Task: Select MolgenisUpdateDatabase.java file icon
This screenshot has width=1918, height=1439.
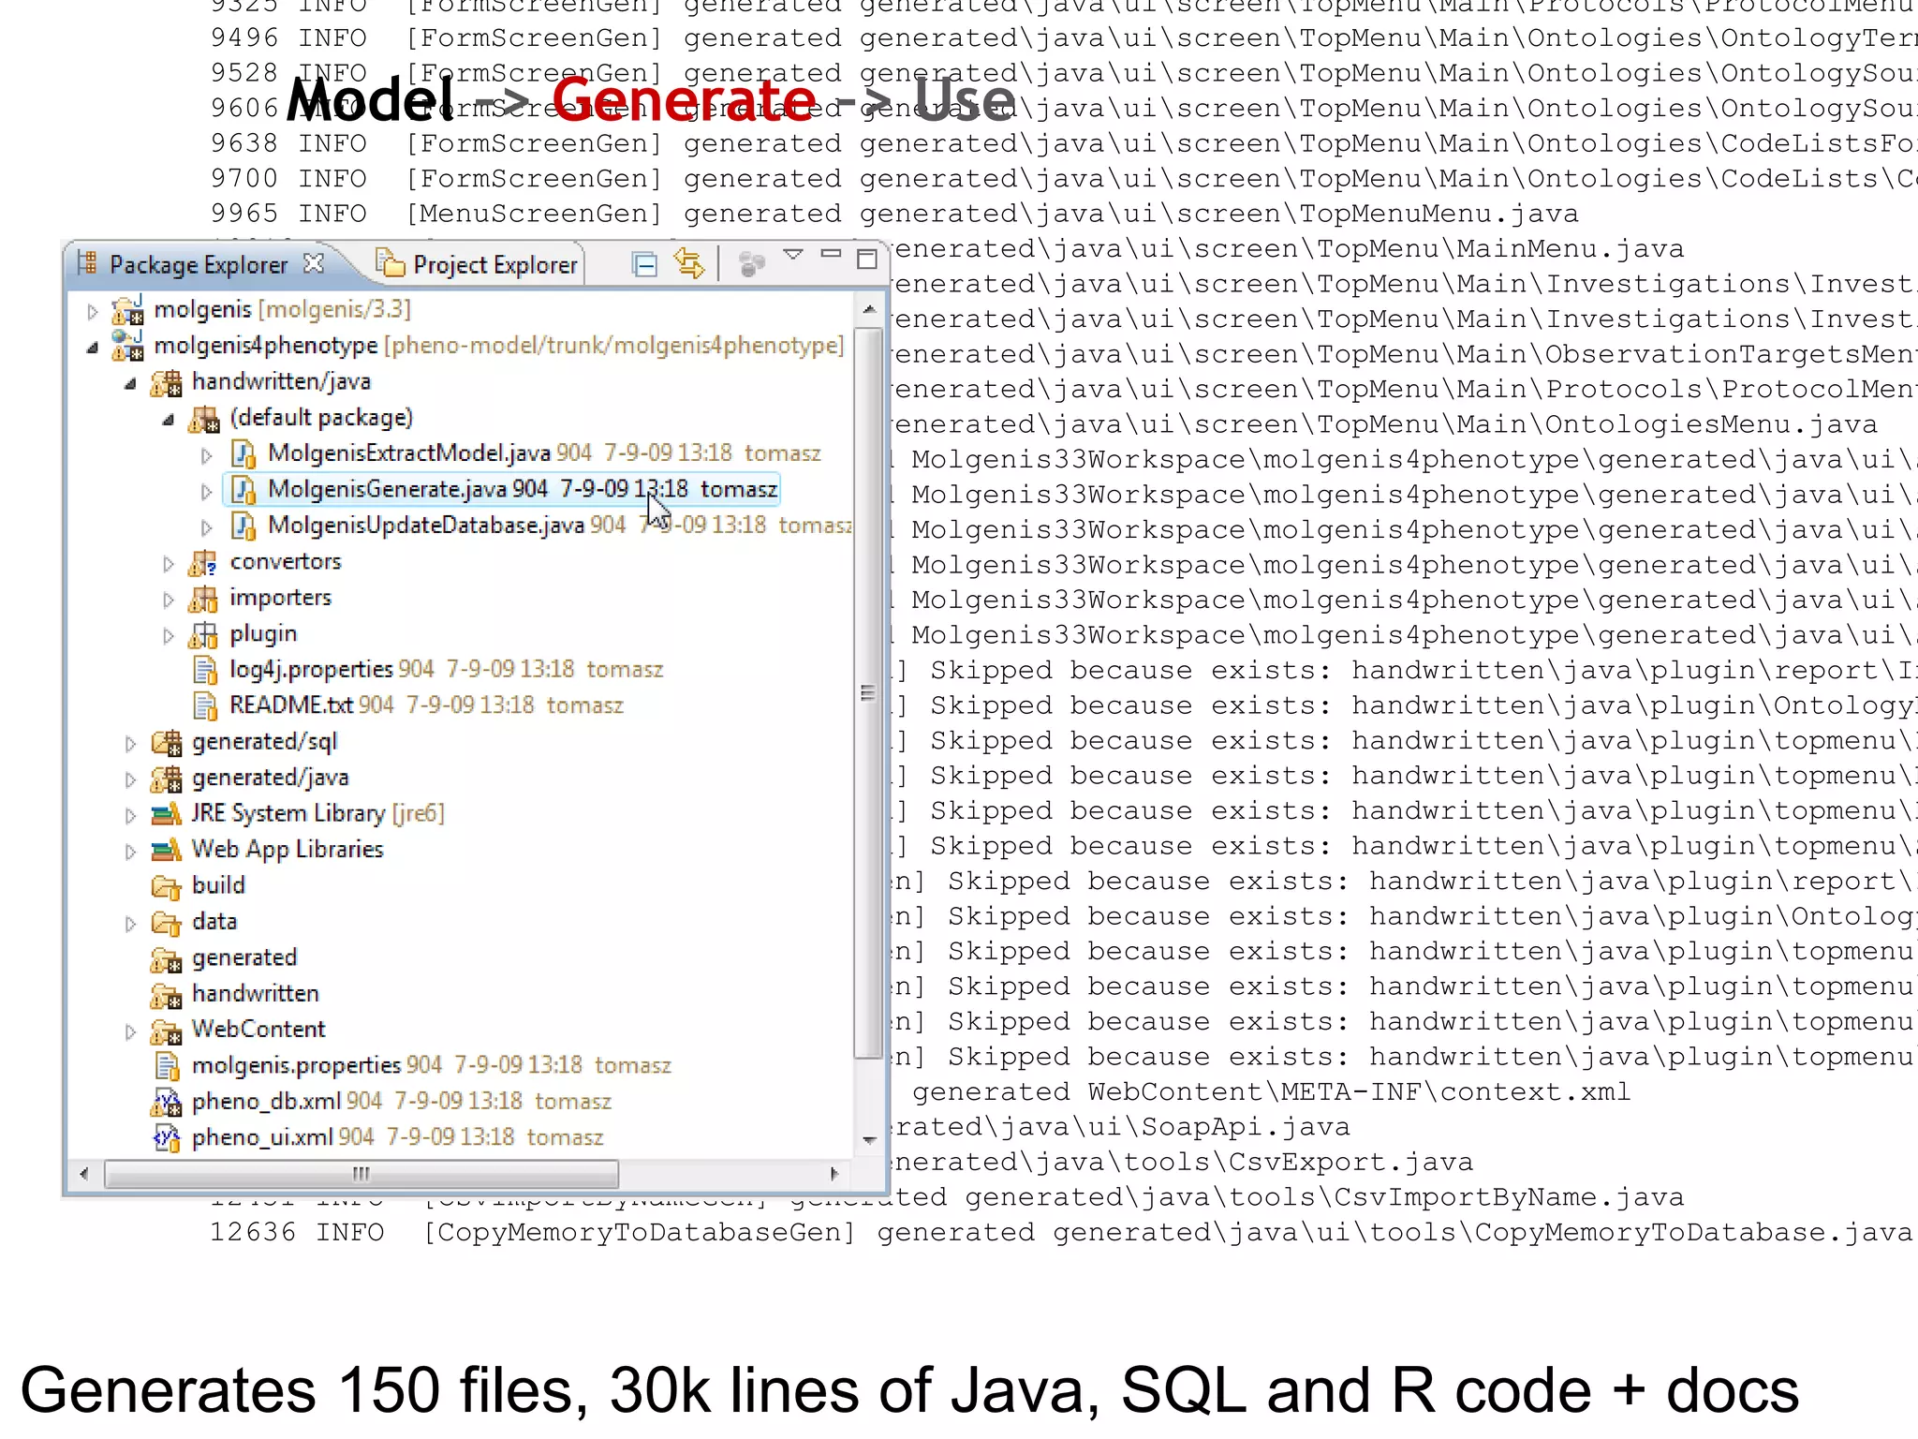Action: tap(243, 527)
